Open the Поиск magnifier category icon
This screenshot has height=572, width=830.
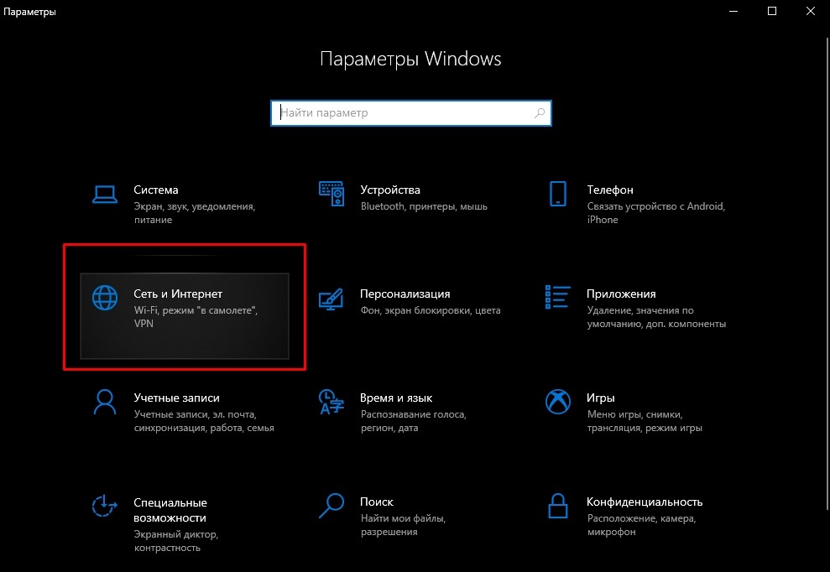[331, 506]
